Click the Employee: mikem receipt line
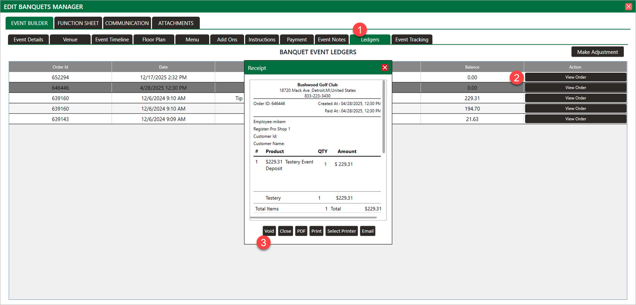Viewport: 636px width, 305px height. coord(270,122)
